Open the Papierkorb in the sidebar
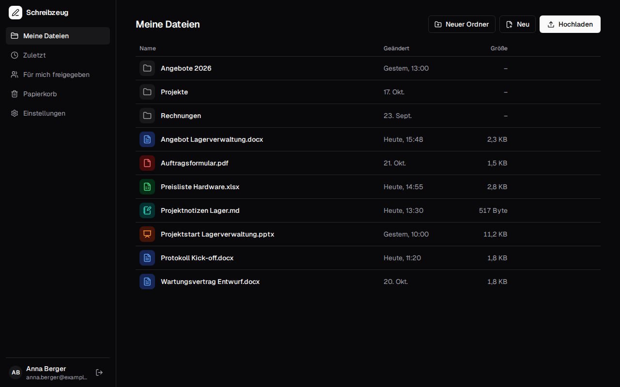 (x=58, y=94)
